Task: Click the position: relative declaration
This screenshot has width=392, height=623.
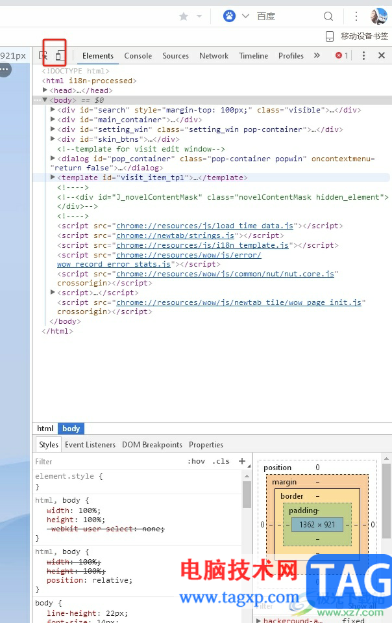Action: pyautogui.click(x=90, y=580)
